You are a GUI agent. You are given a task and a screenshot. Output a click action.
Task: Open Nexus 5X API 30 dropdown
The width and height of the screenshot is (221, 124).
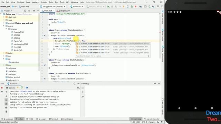coord(95,7)
